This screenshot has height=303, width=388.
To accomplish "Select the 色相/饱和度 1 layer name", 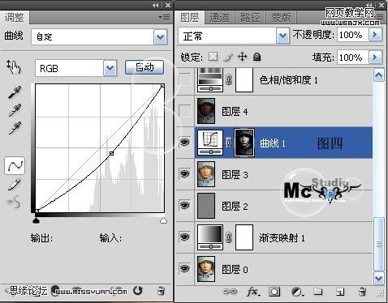I will point(289,80).
